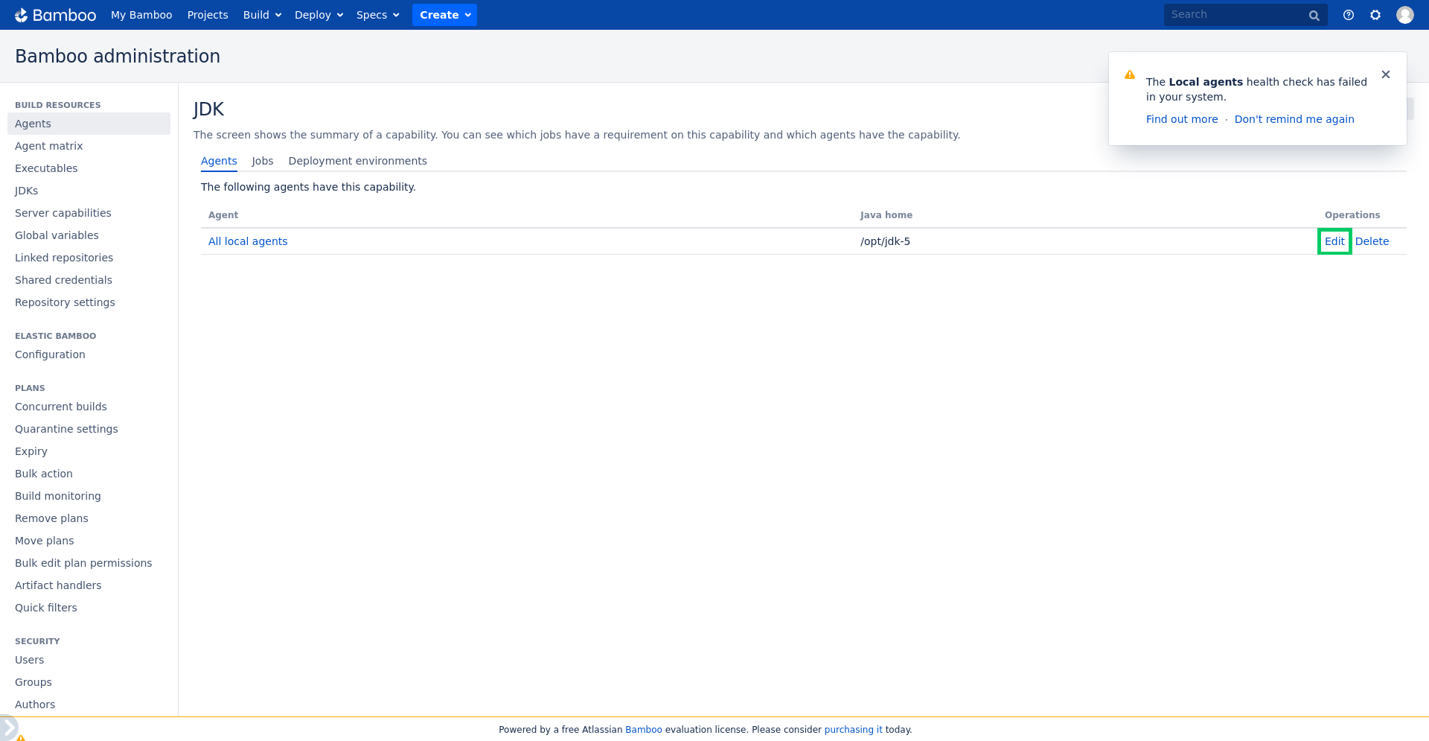Click purchasing it link in footer

(x=853, y=730)
